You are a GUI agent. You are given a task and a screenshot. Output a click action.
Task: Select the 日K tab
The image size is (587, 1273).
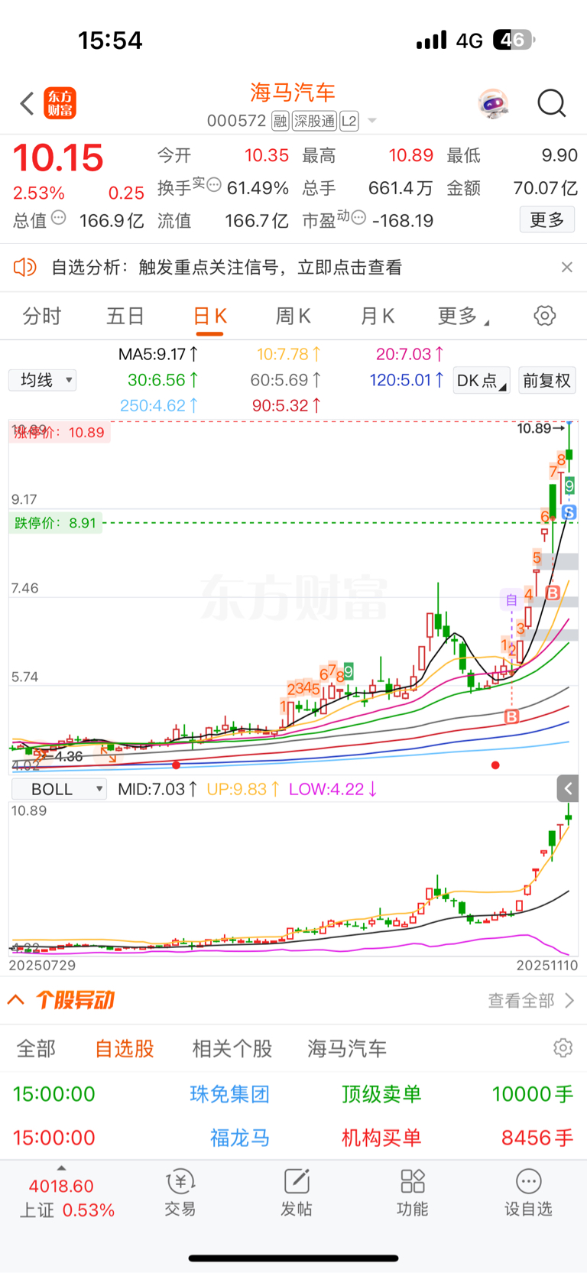click(x=209, y=317)
